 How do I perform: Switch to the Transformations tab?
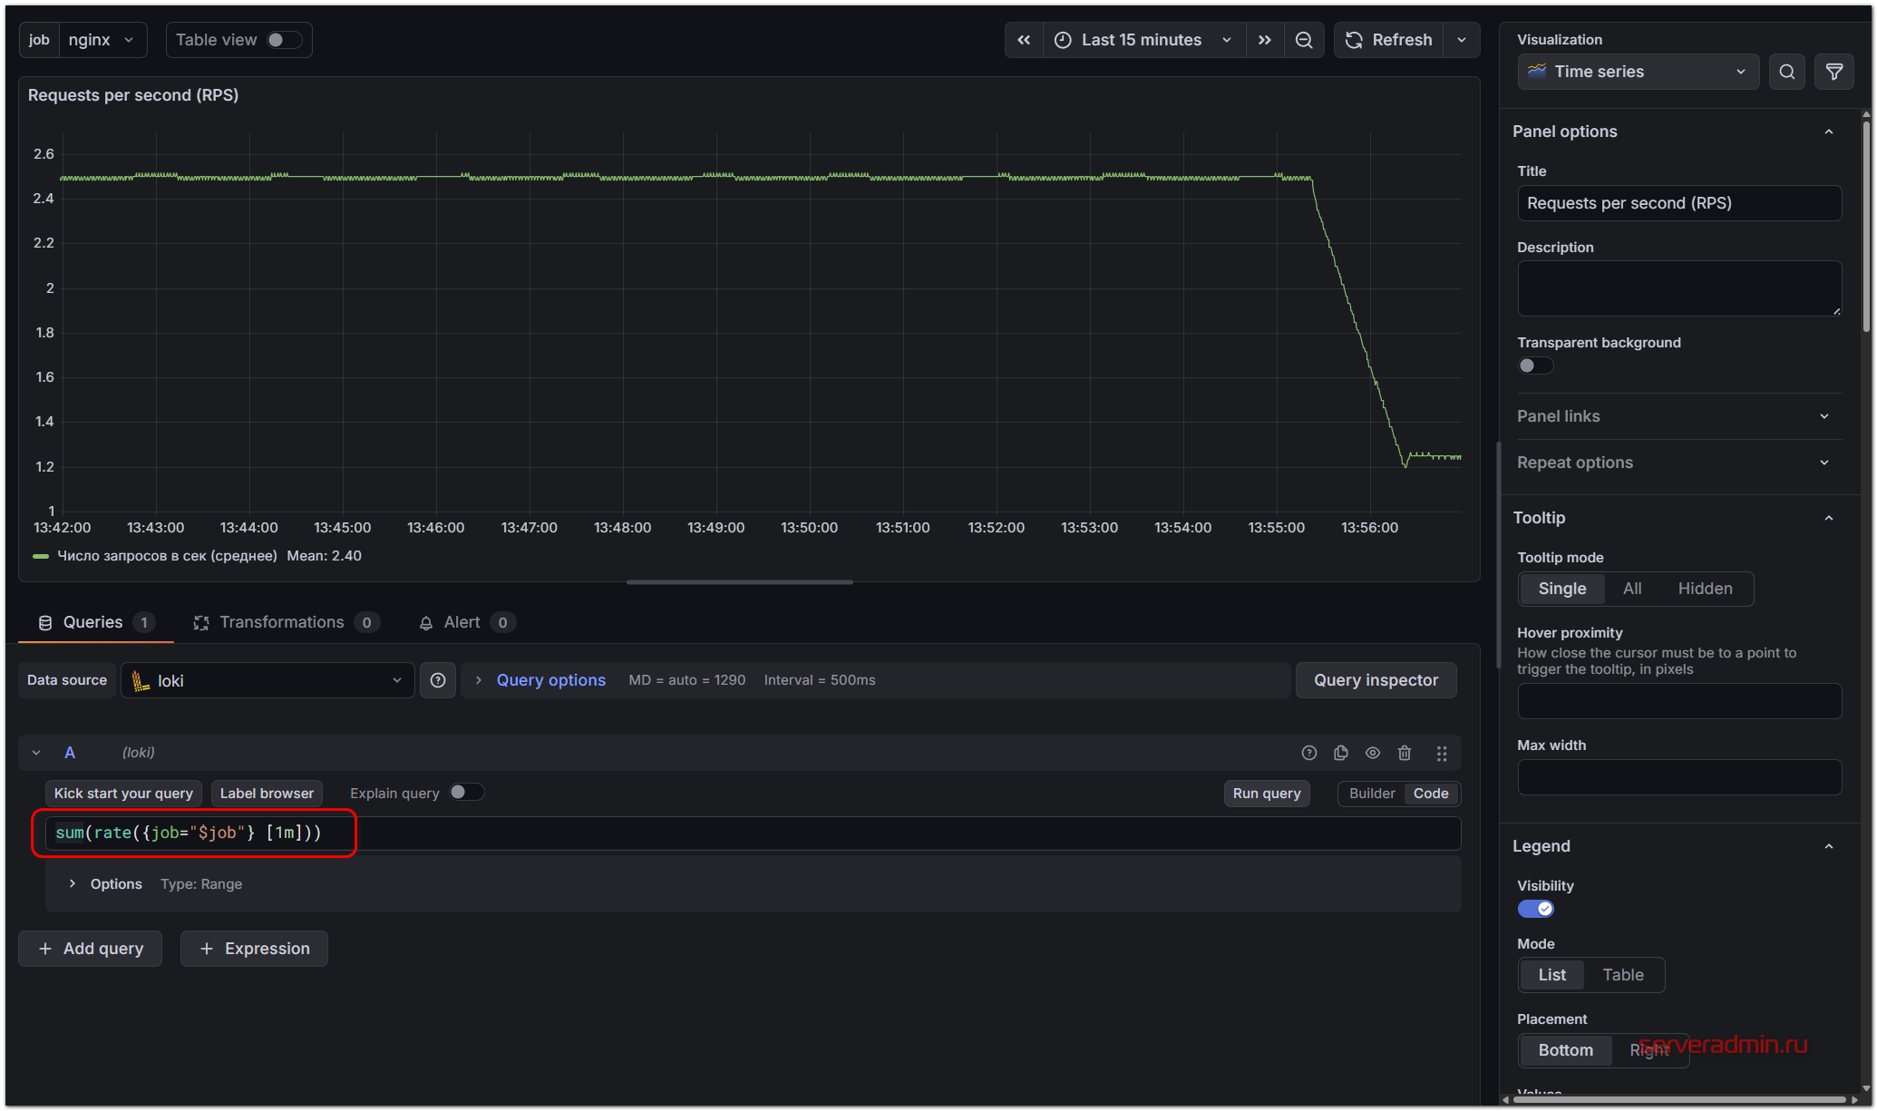[x=282, y=622]
